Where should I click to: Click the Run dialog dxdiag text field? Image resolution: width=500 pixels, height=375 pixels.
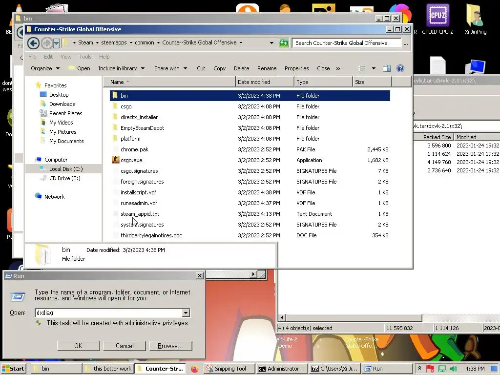(x=108, y=313)
